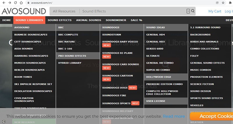Select Sound Ideas heading
The image size is (233, 124).
point(166,27)
